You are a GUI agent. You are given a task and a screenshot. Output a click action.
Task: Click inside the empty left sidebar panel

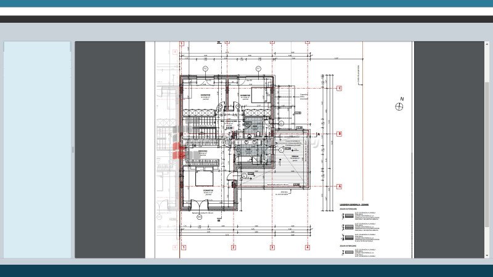coord(37,148)
